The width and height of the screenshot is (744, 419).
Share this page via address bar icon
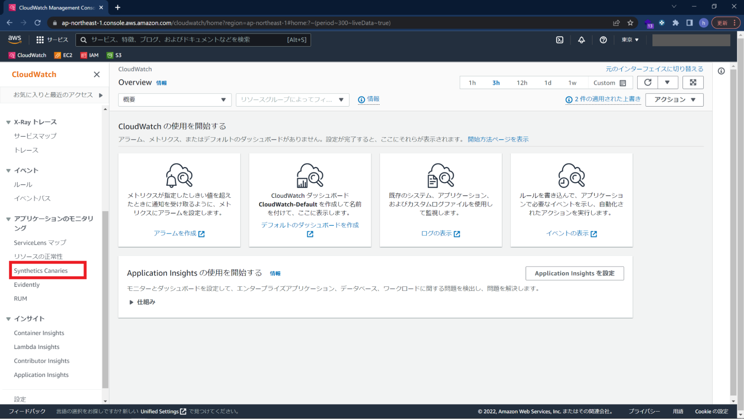(x=616, y=23)
